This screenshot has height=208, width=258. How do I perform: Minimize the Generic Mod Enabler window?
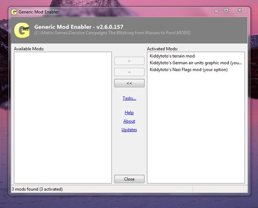tap(217, 11)
